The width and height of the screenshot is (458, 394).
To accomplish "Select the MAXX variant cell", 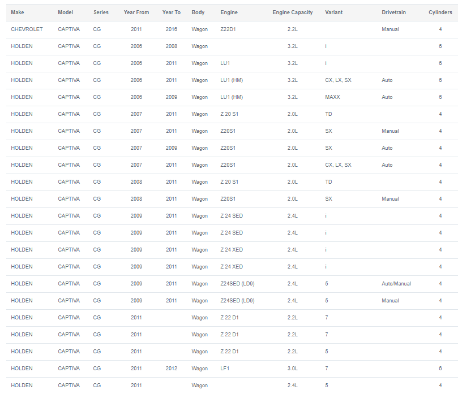I will [x=333, y=97].
